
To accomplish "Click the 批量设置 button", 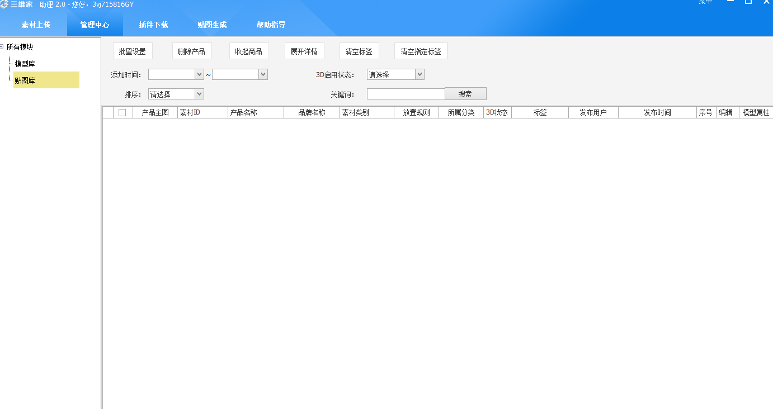I will click(133, 51).
